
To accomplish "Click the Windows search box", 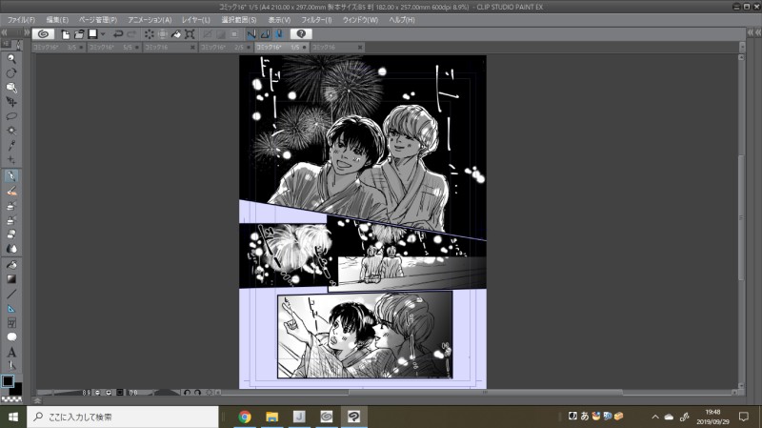I will (123, 417).
